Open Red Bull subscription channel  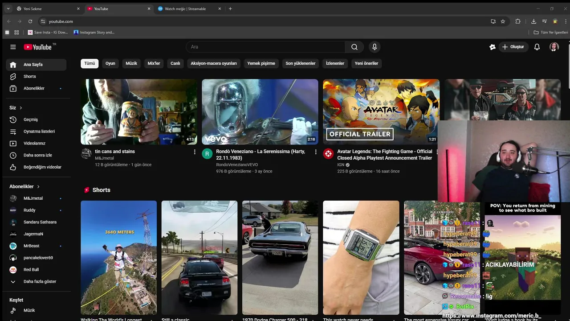pos(36,270)
